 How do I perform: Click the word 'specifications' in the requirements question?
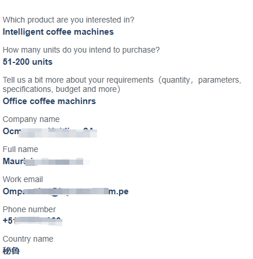click(x=28, y=89)
